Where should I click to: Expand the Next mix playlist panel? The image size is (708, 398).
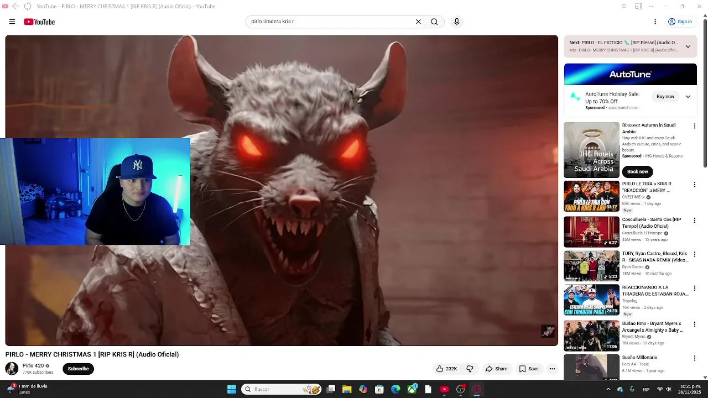point(688,46)
